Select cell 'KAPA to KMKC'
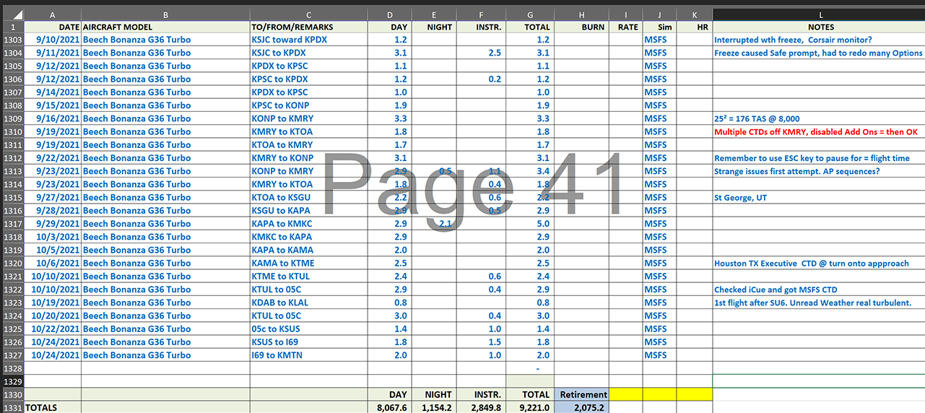This screenshot has height=413, width=925. coord(309,224)
